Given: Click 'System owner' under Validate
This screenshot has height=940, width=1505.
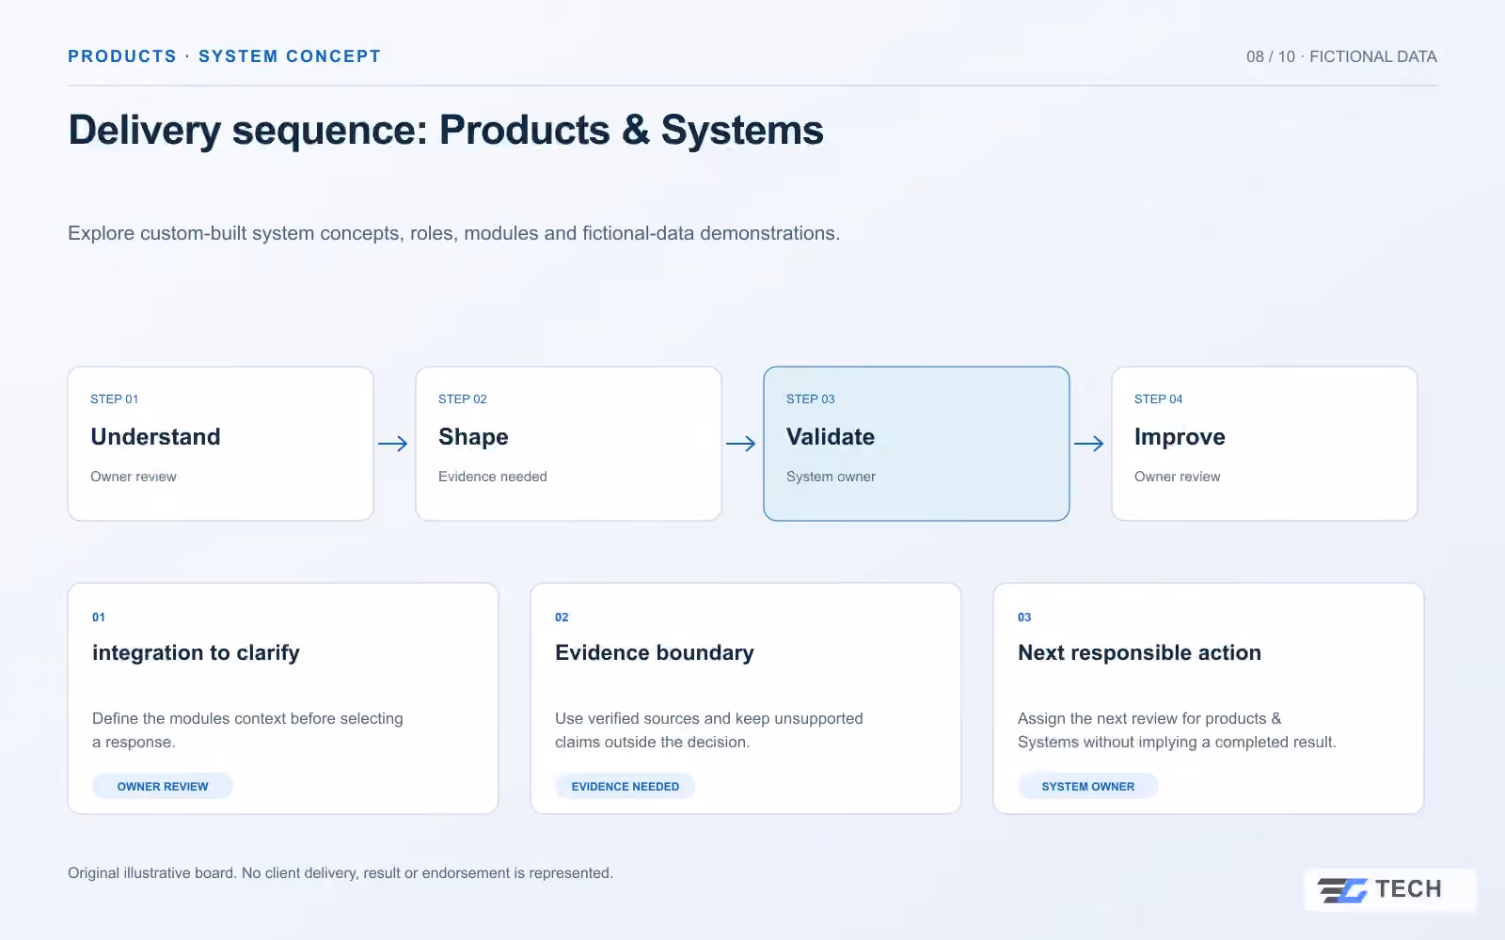Looking at the screenshot, I should click(831, 477).
